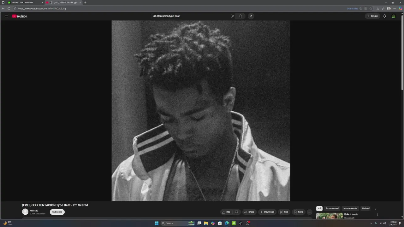The image size is (404, 227).
Task: Open a new browser tab
Action: coord(85,3)
